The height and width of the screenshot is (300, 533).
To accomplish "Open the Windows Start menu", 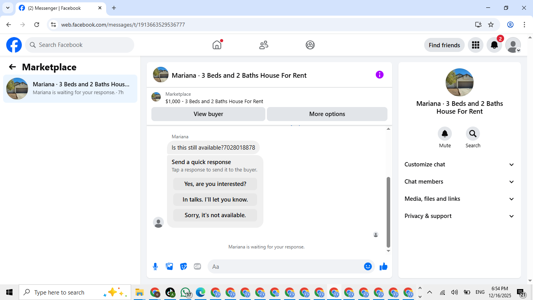I will [9, 292].
